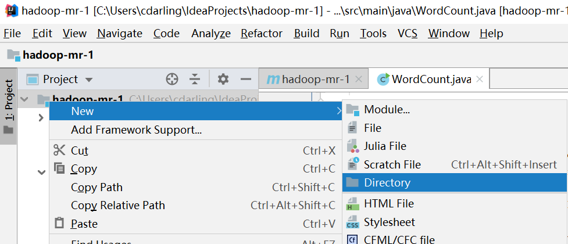The image size is (568, 244).
Task: Open the Build menu
Action: pos(307,33)
